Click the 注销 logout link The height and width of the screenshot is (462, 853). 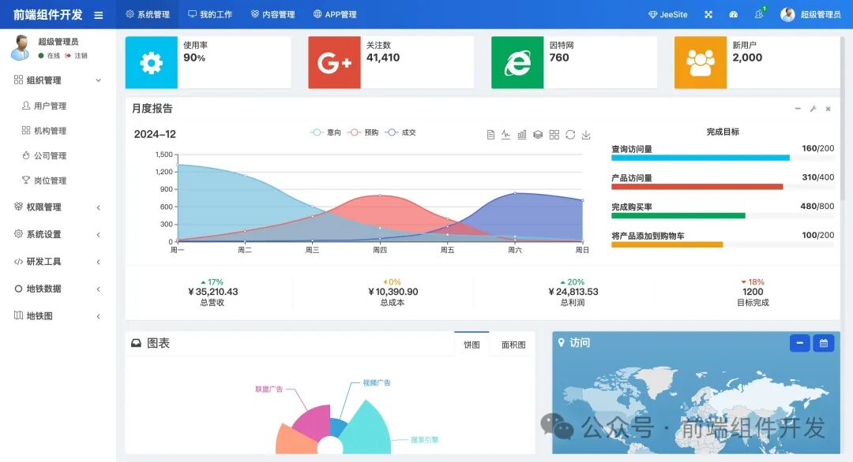point(81,56)
